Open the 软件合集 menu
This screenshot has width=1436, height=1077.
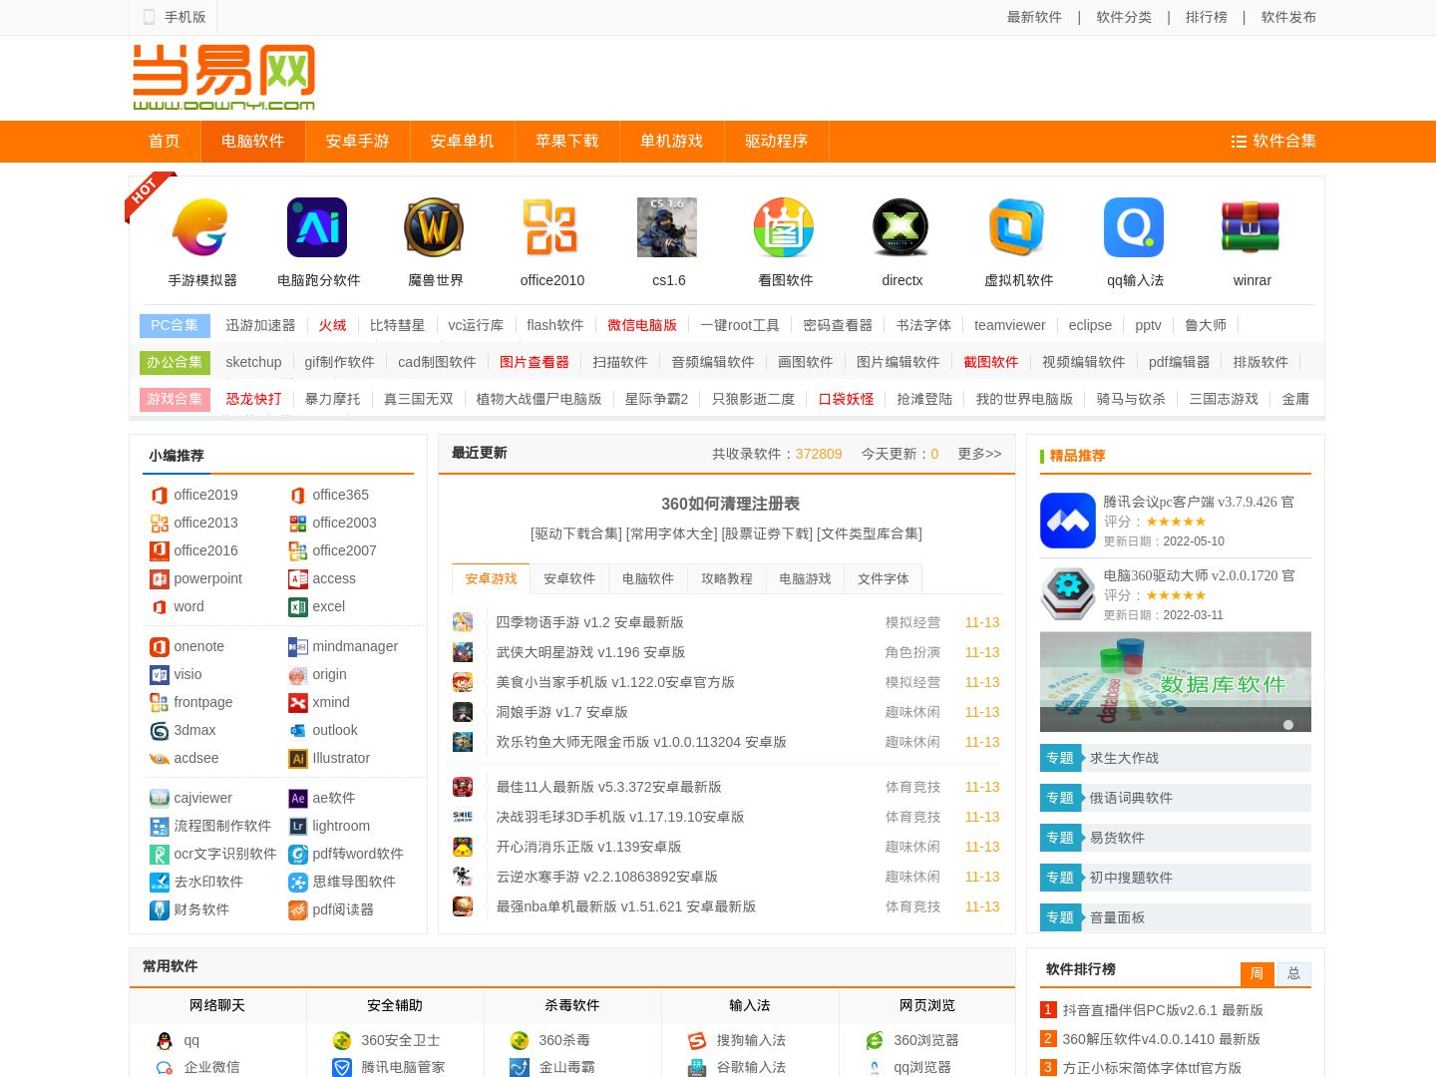pos(1273,142)
